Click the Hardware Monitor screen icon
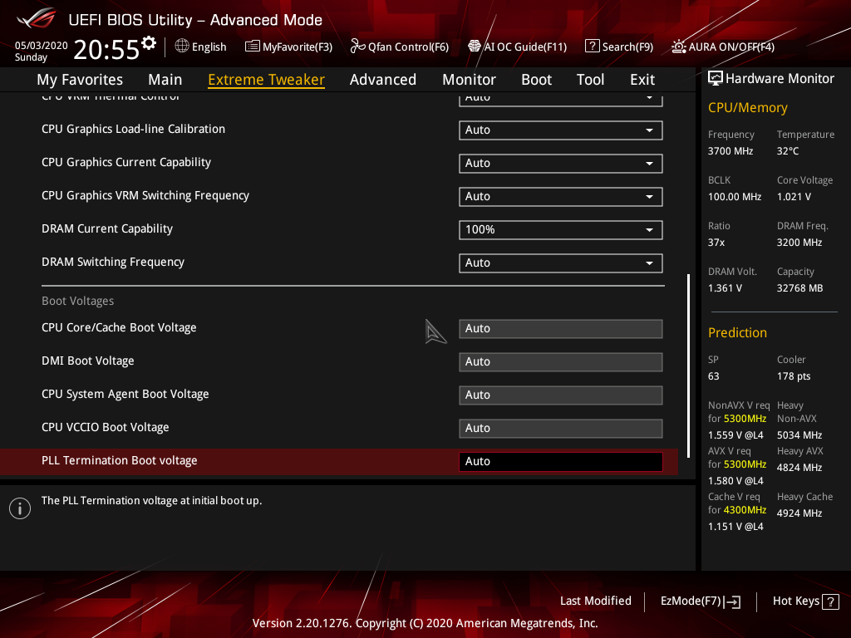Viewport: 851px width, 638px height. click(716, 79)
